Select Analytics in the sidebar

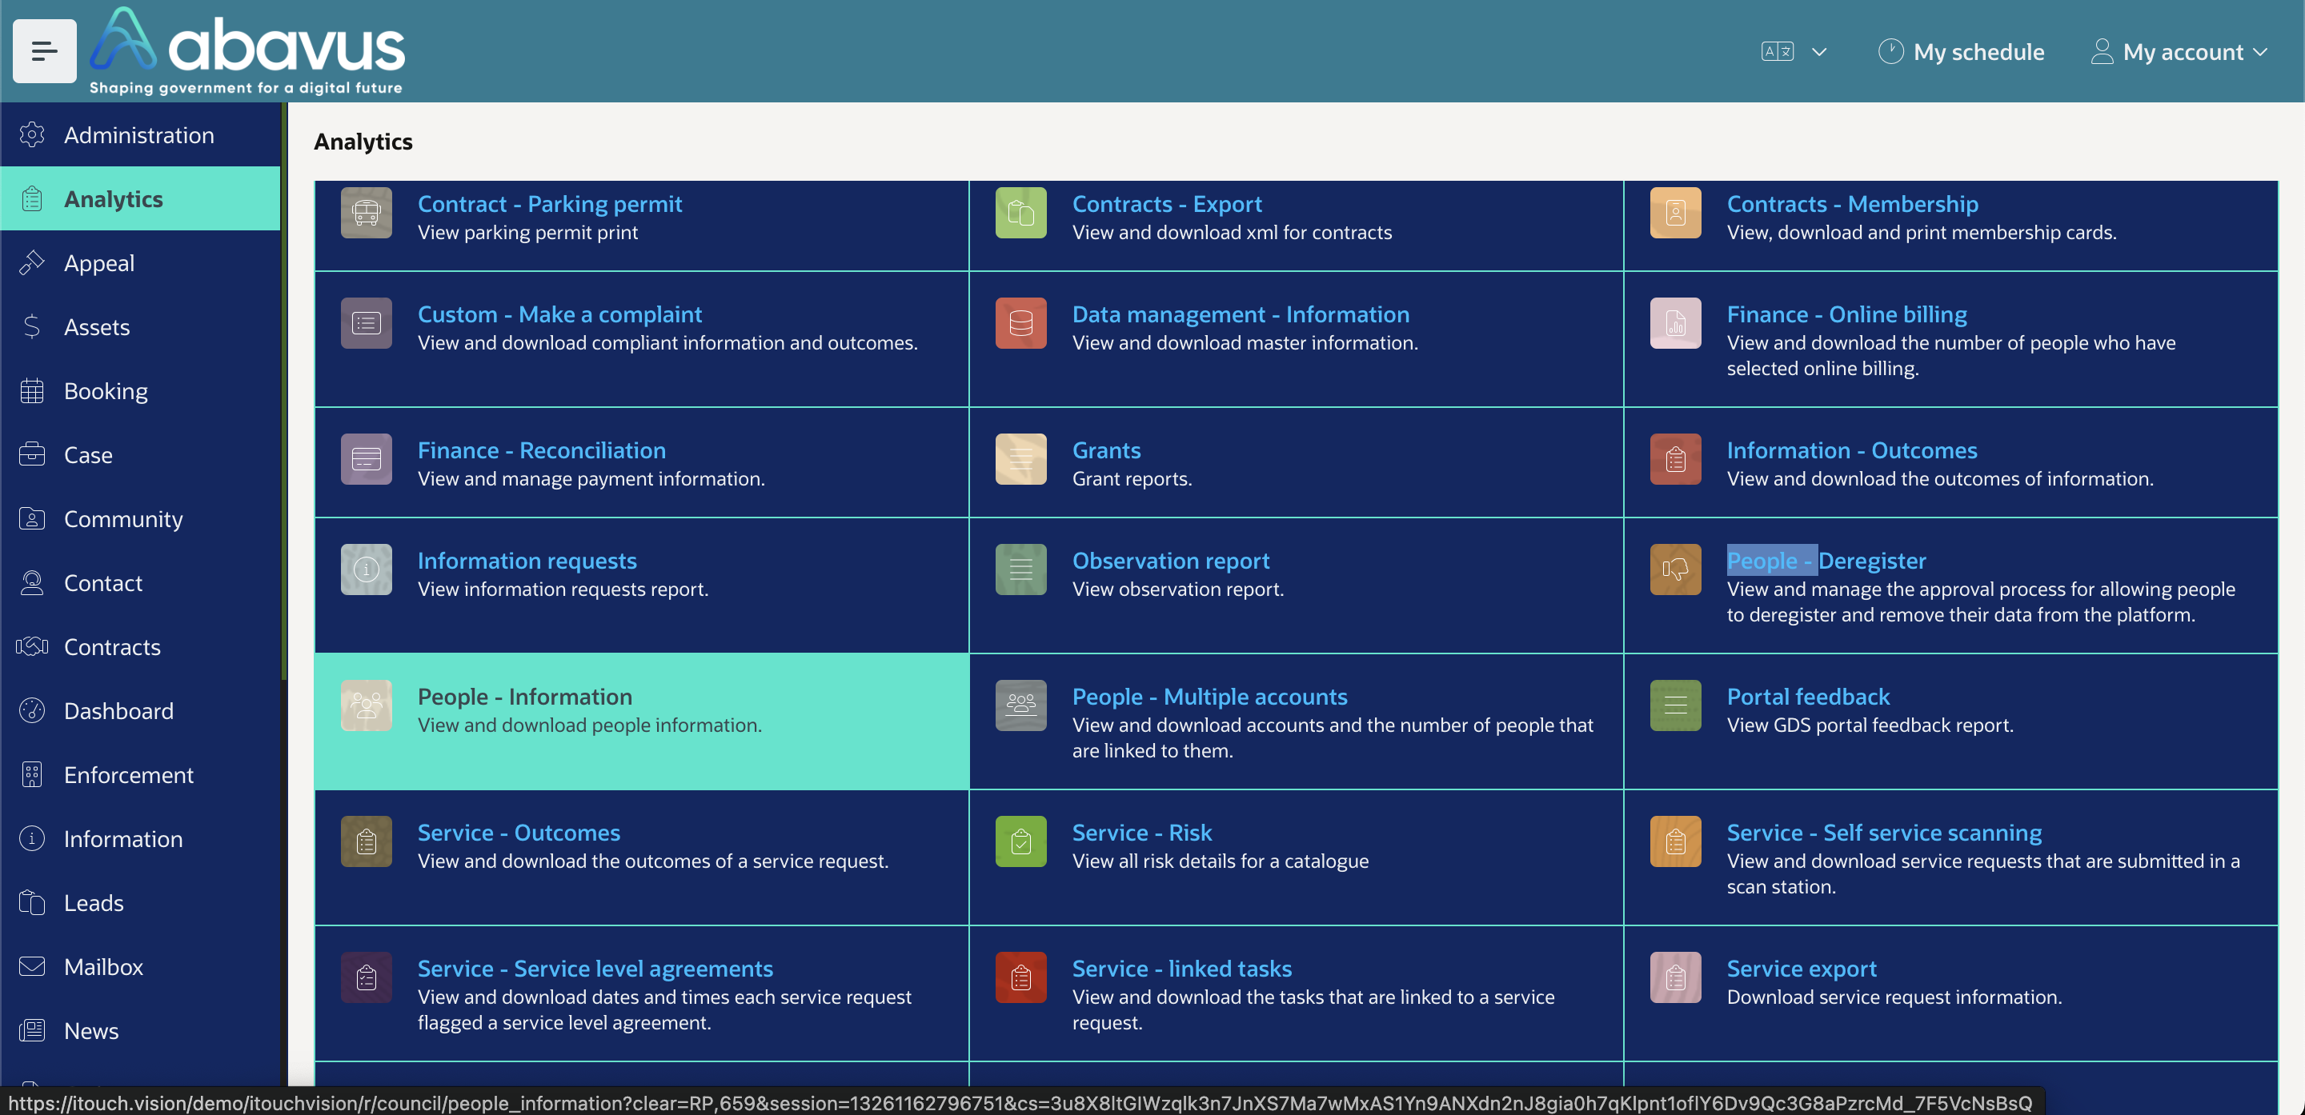(141, 198)
